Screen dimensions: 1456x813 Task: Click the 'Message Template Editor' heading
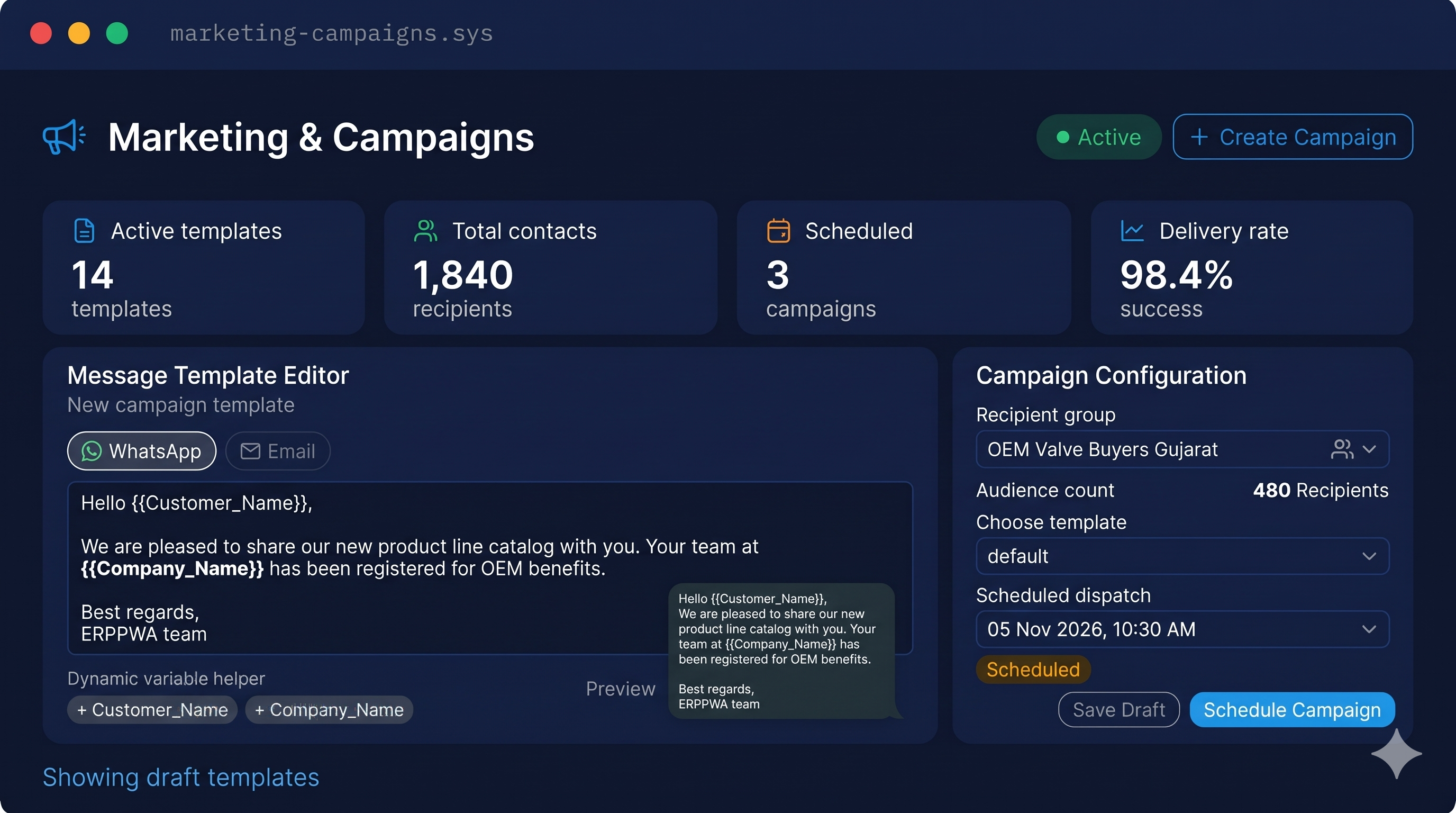[208, 375]
